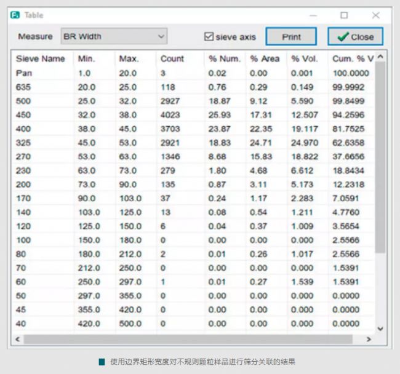Open the Measure dropdown showing BR Width
Image resolution: width=400 pixels, height=374 pixels.
click(x=114, y=37)
